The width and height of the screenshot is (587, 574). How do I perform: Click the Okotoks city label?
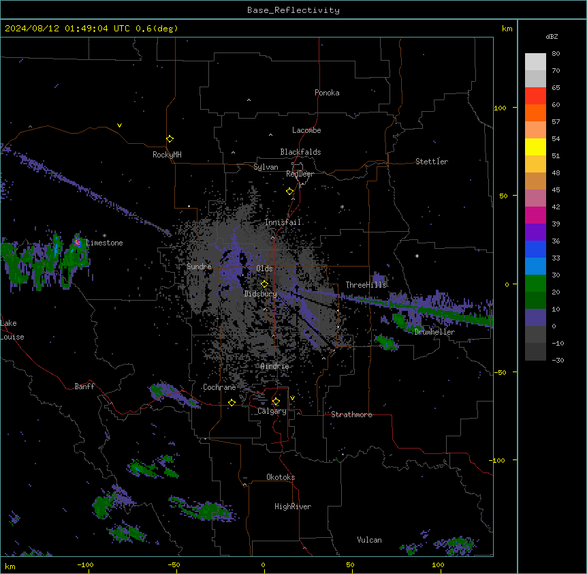pyautogui.click(x=281, y=477)
